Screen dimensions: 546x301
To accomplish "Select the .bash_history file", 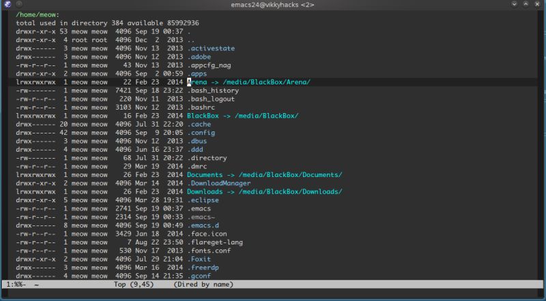I will point(213,91).
